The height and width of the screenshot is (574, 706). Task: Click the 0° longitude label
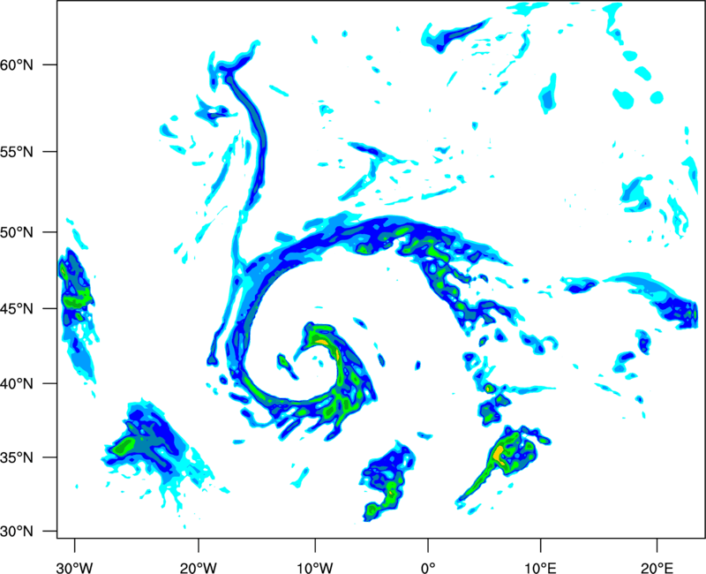coord(428,568)
